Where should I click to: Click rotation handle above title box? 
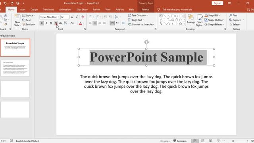pyautogui.click(x=146, y=42)
